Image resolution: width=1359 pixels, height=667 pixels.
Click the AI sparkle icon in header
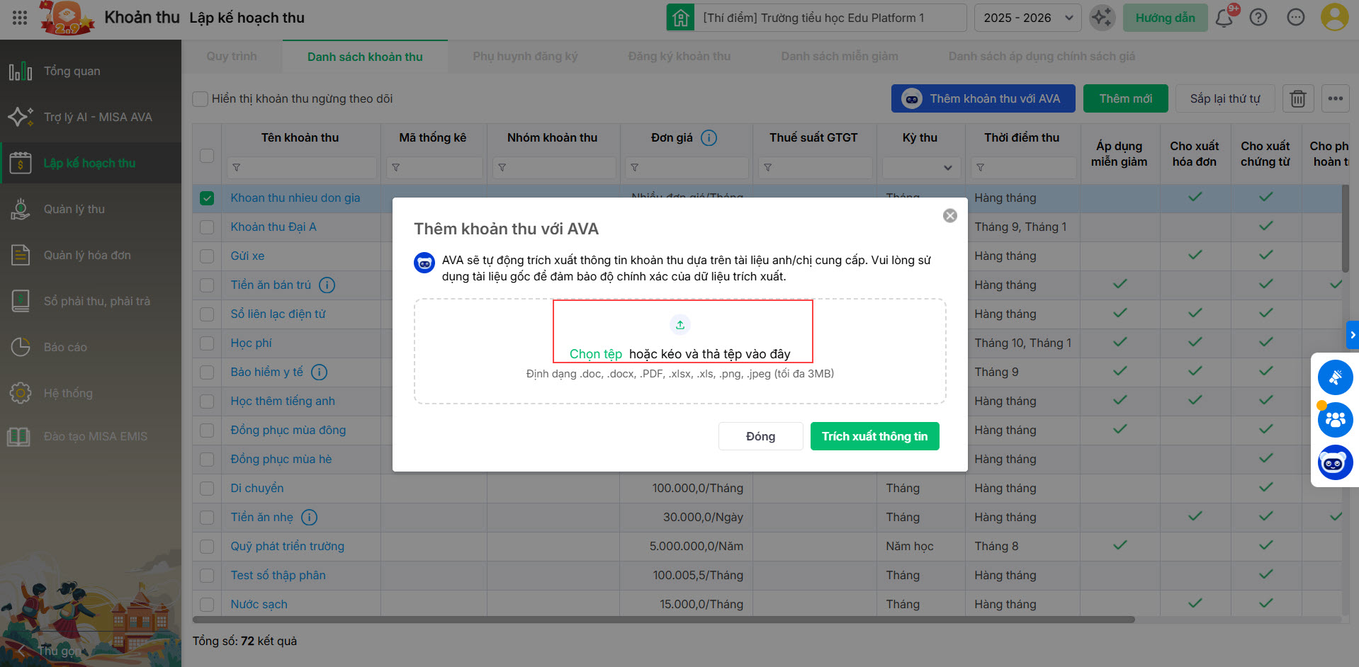(1102, 18)
